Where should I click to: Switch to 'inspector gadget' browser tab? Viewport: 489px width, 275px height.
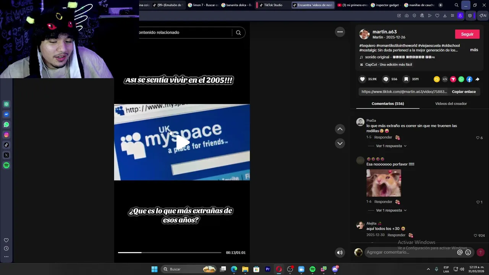[385, 5]
